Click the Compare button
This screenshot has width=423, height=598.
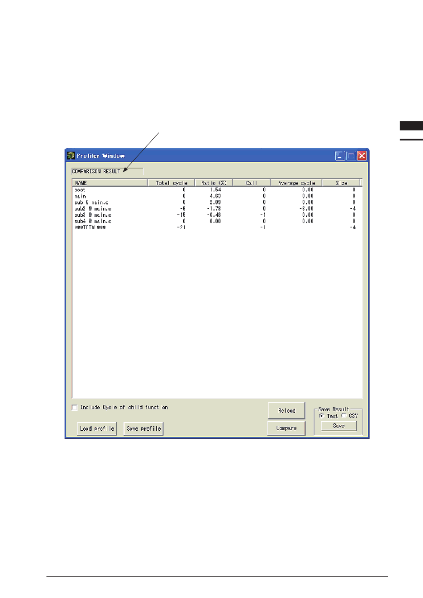(x=286, y=428)
